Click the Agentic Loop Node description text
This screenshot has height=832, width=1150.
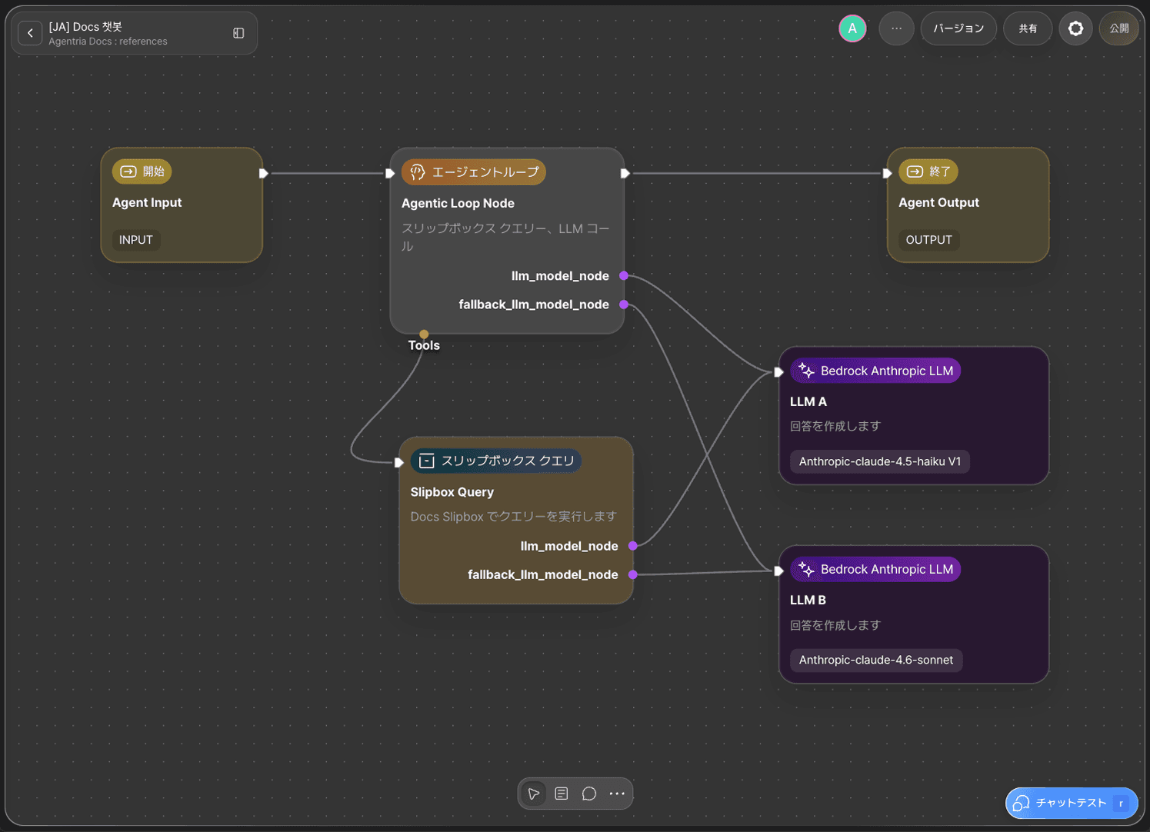[505, 237]
